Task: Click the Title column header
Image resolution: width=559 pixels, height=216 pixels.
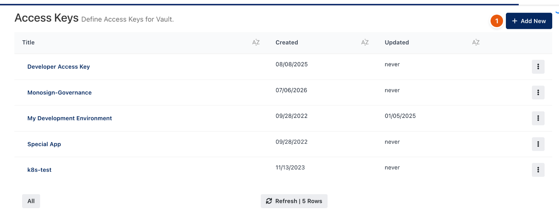Action: (x=29, y=42)
